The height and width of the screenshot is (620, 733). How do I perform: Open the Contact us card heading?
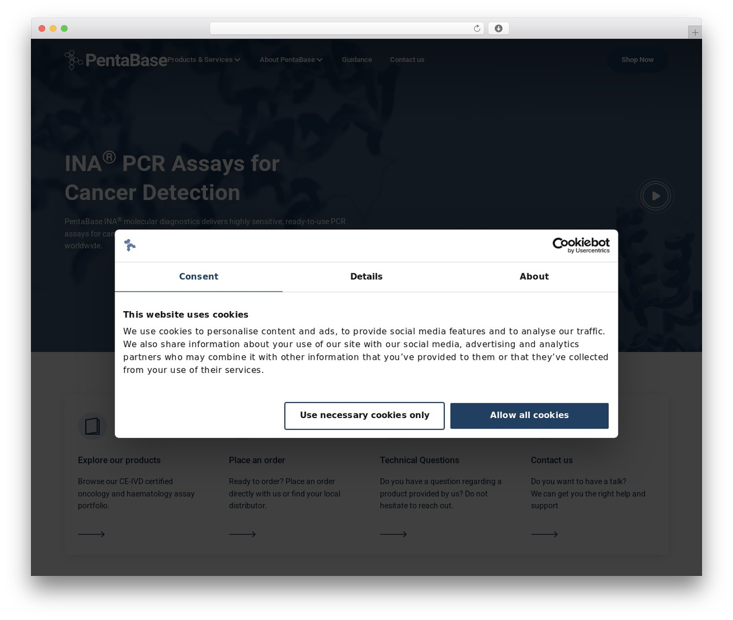[551, 460]
